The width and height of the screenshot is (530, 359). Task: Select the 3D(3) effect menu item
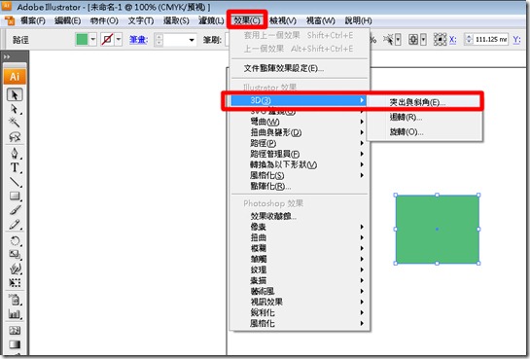click(299, 100)
